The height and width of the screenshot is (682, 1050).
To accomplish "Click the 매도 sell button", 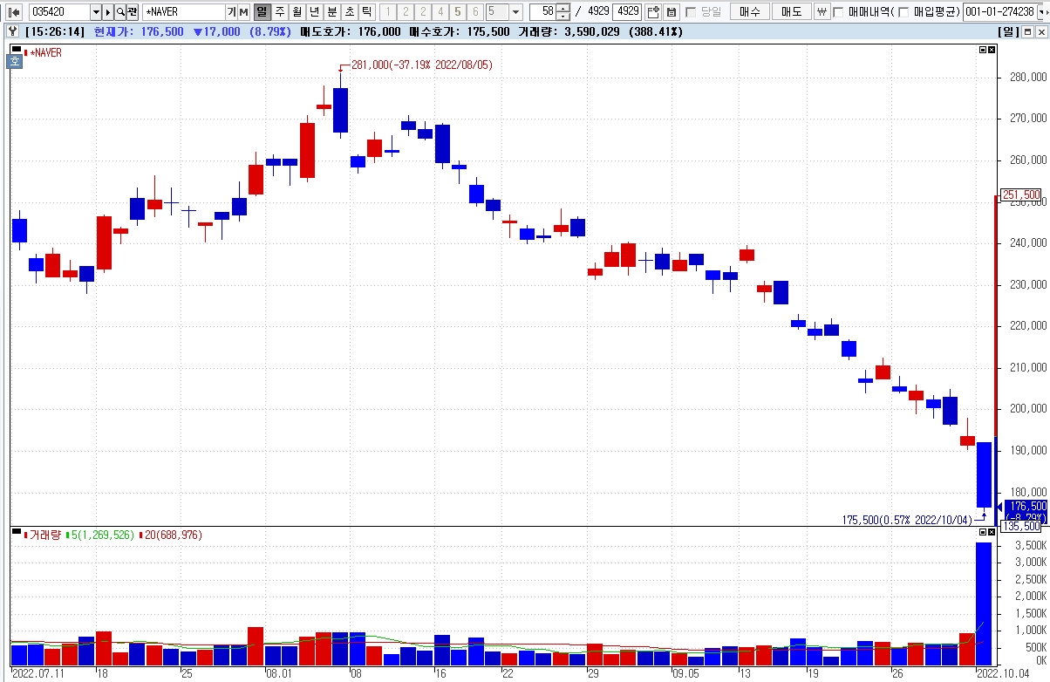I will (x=792, y=12).
